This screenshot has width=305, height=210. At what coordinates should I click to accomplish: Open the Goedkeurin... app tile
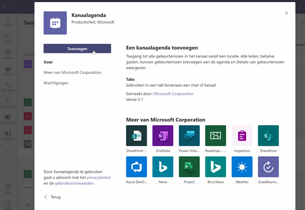[268, 167]
